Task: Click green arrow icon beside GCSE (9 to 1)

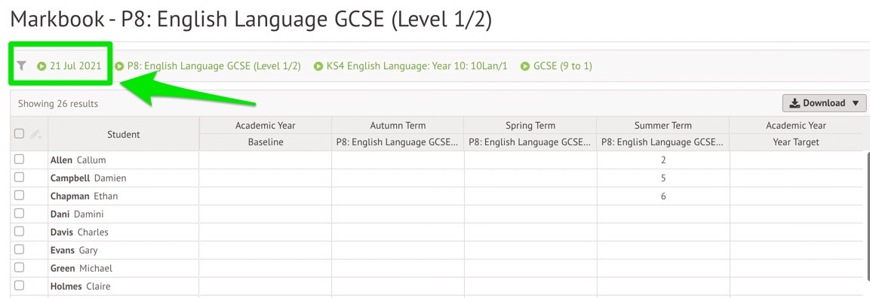Action: click(525, 66)
